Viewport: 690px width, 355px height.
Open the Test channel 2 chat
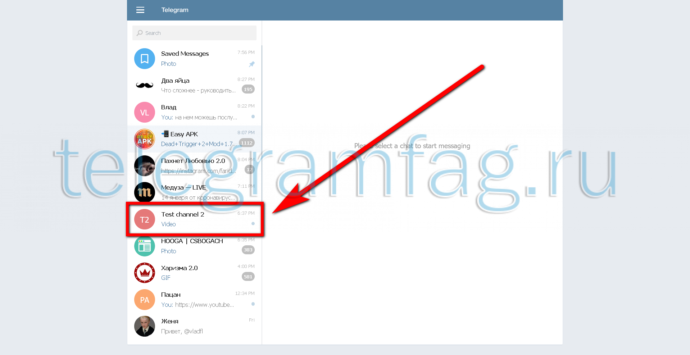[195, 219]
